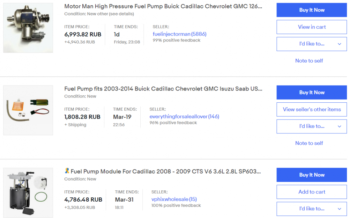Viewport: 349px width, 218px height.
Task: Open Fuel Pump fits 2003-2014 Buick listing title
Action: pyautogui.click(x=163, y=89)
